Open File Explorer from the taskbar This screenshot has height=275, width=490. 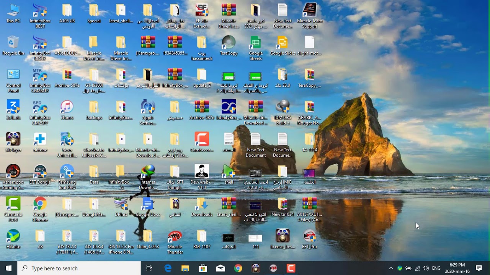coord(185,268)
